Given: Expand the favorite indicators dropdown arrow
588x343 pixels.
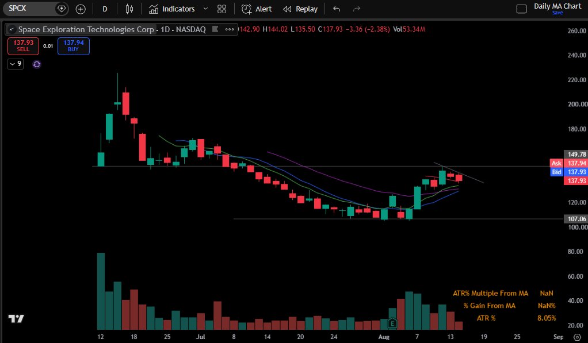Looking at the screenshot, I should click(x=205, y=9).
